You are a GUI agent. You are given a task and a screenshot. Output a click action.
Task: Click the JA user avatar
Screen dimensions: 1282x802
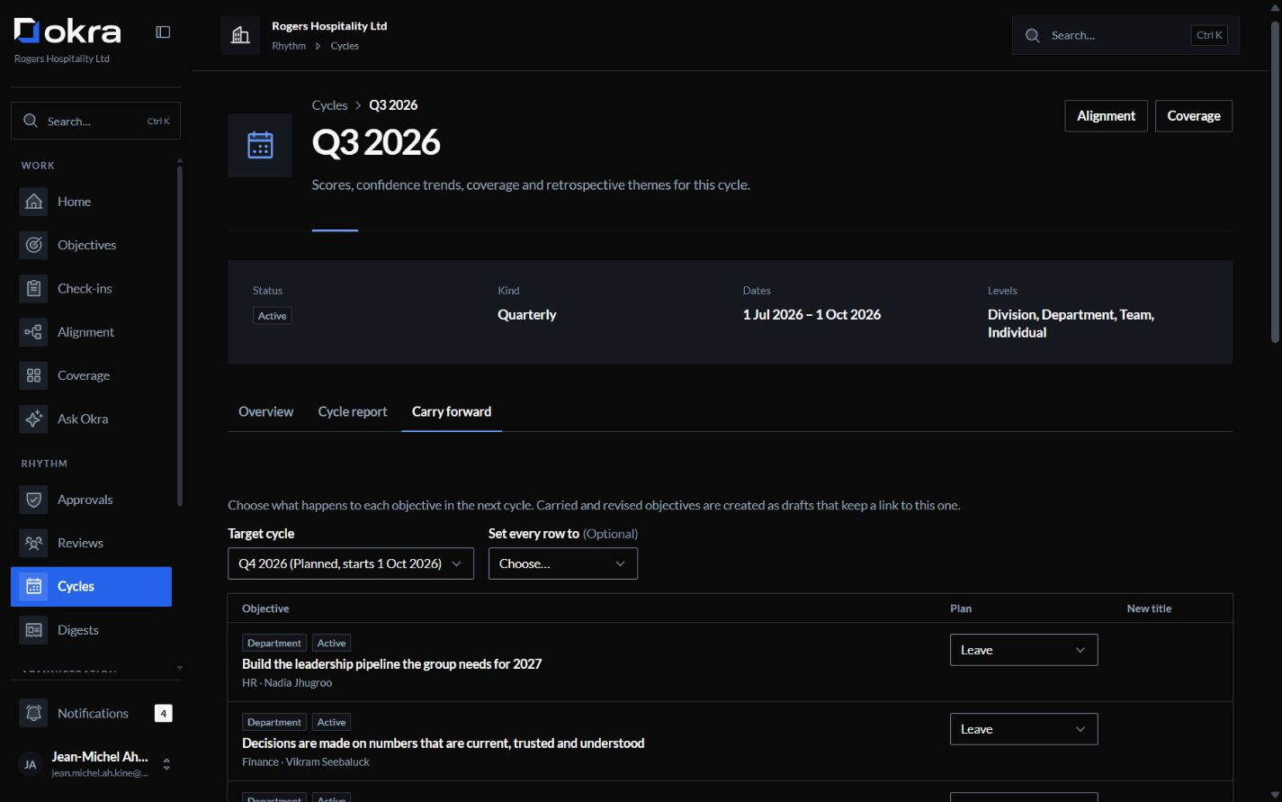click(31, 764)
